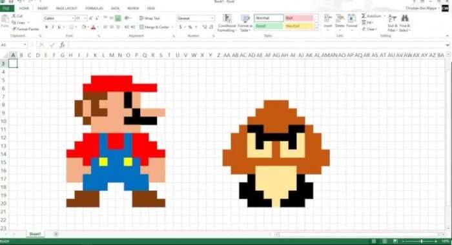Increase font size with the large A icon
452x245 pixels.
pyautogui.click(x=91, y=19)
